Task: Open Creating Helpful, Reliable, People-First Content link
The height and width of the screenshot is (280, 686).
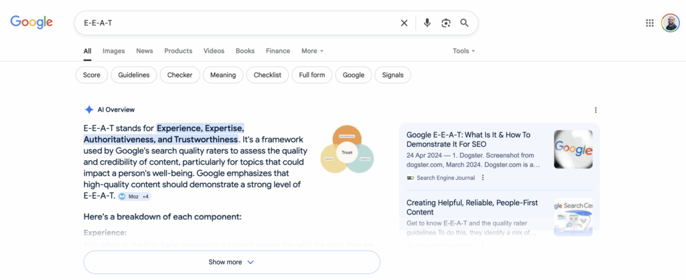Action: 472,208
